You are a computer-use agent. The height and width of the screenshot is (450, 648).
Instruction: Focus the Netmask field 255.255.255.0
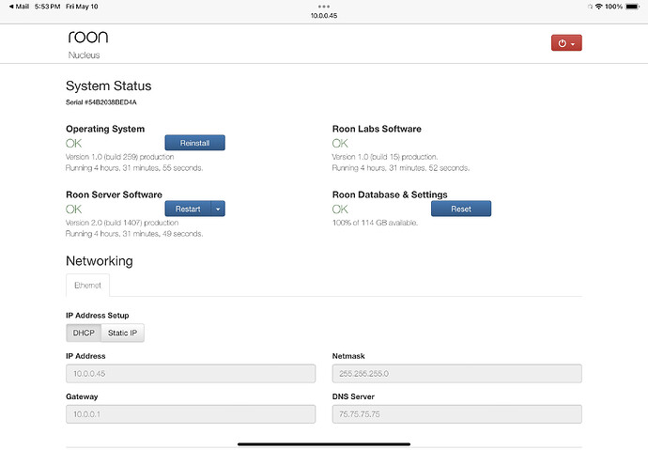pyautogui.click(x=457, y=374)
